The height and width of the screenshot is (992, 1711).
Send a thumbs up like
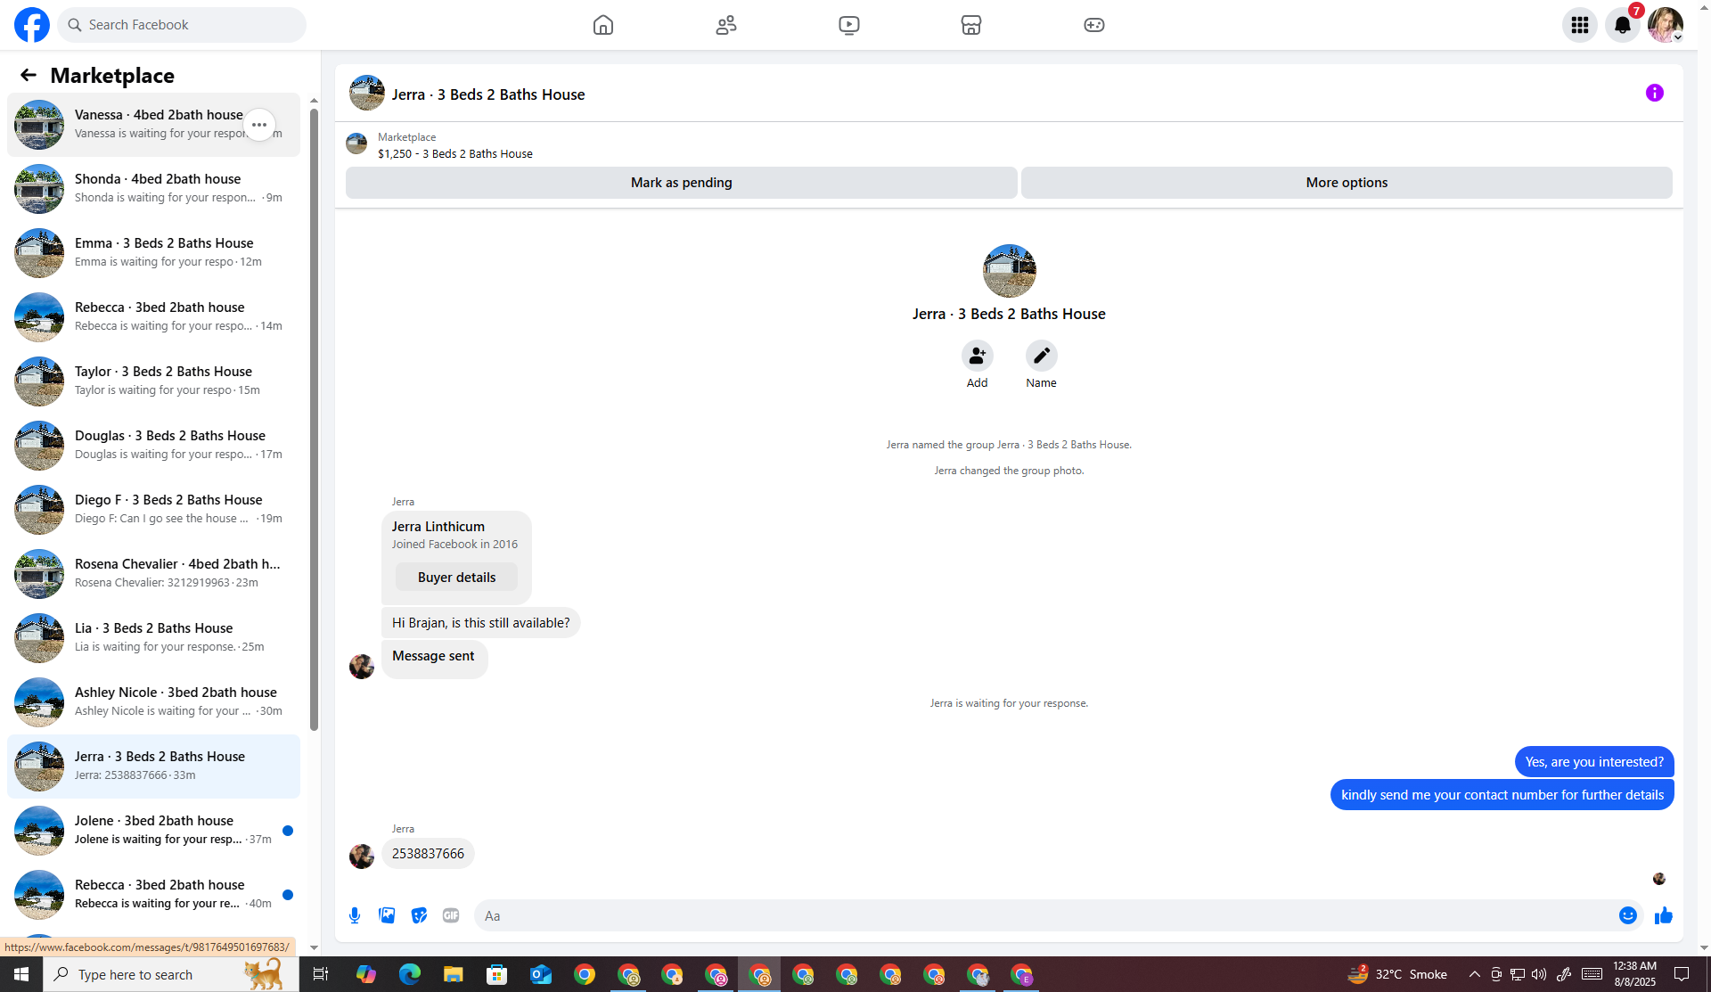pos(1663,915)
